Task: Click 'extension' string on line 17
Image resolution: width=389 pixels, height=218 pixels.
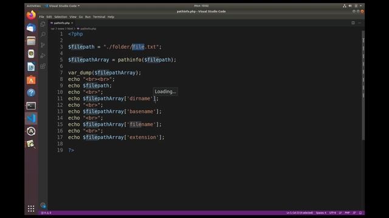Action: 143,137
